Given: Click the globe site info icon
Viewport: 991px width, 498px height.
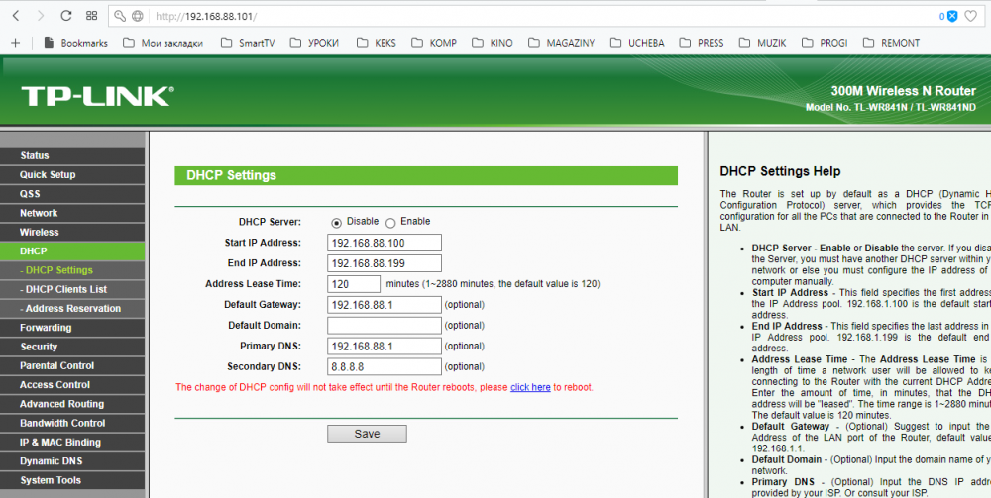Looking at the screenshot, I should pyautogui.click(x=137, y=16).
